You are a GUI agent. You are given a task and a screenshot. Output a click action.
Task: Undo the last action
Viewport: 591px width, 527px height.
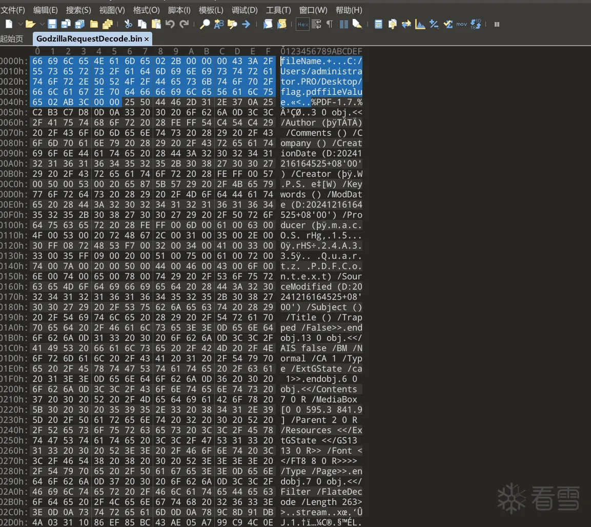[170, 24]
